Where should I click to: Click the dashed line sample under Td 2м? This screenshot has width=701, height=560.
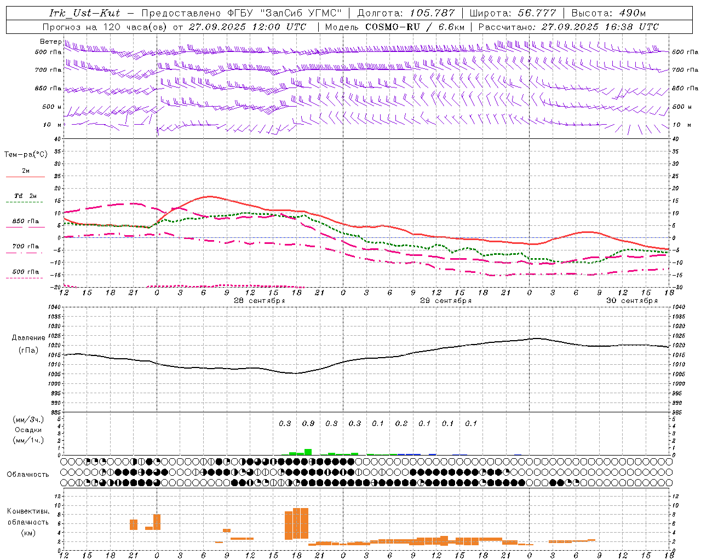(24, 202)
